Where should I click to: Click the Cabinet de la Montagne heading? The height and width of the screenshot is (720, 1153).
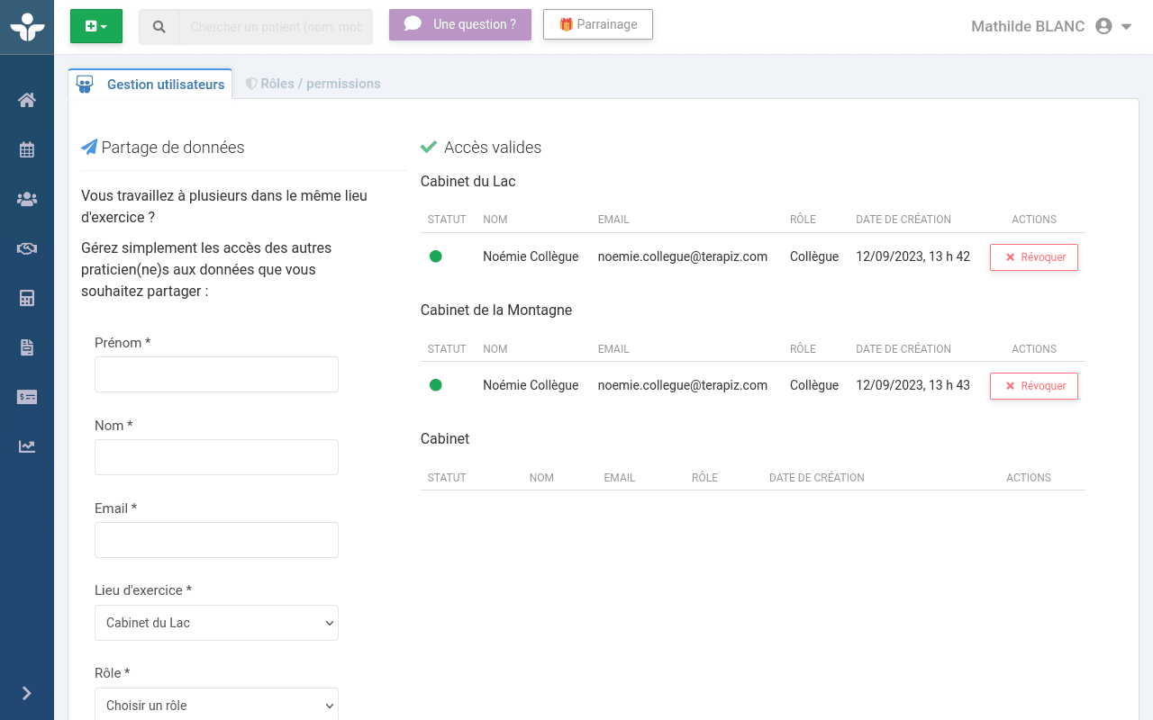(x=496, y=310)
